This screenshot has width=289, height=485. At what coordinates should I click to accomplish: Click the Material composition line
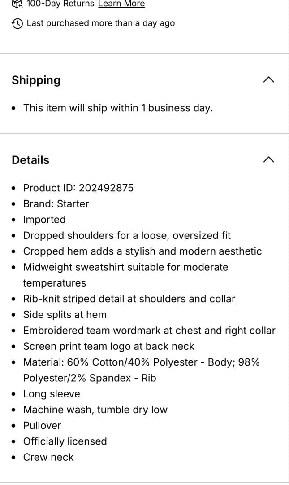click(x=141, y=362)
